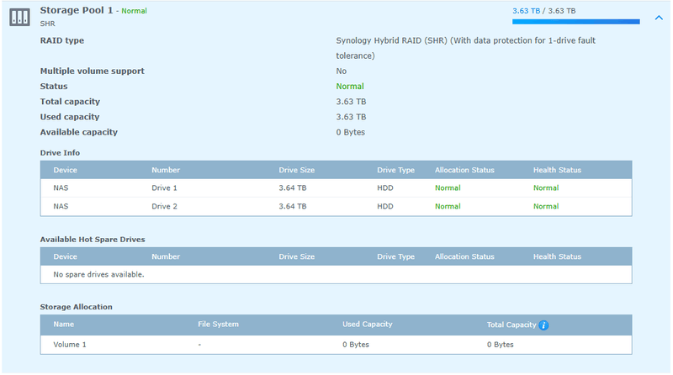Viewport: 673px width, 375px height.
Task: Click the RAID type label
Action: (61, 40)
